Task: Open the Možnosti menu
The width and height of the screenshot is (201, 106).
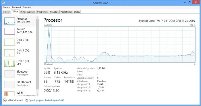Action: 16,7
